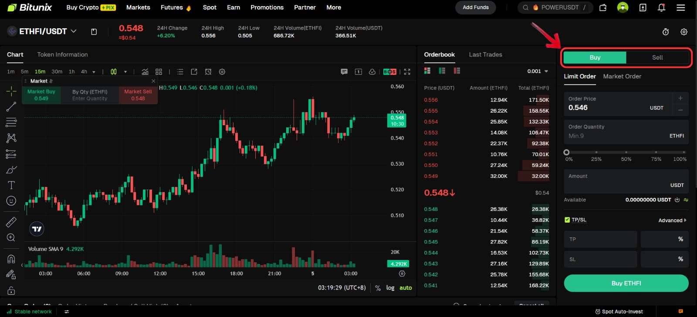Open the candle chart type dropdown

coord(125,72)
